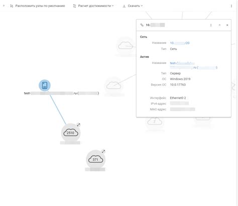Open network name link ending in /20
Image resolution: width=238 pixels, height=206 pixels.
[180, 43]
